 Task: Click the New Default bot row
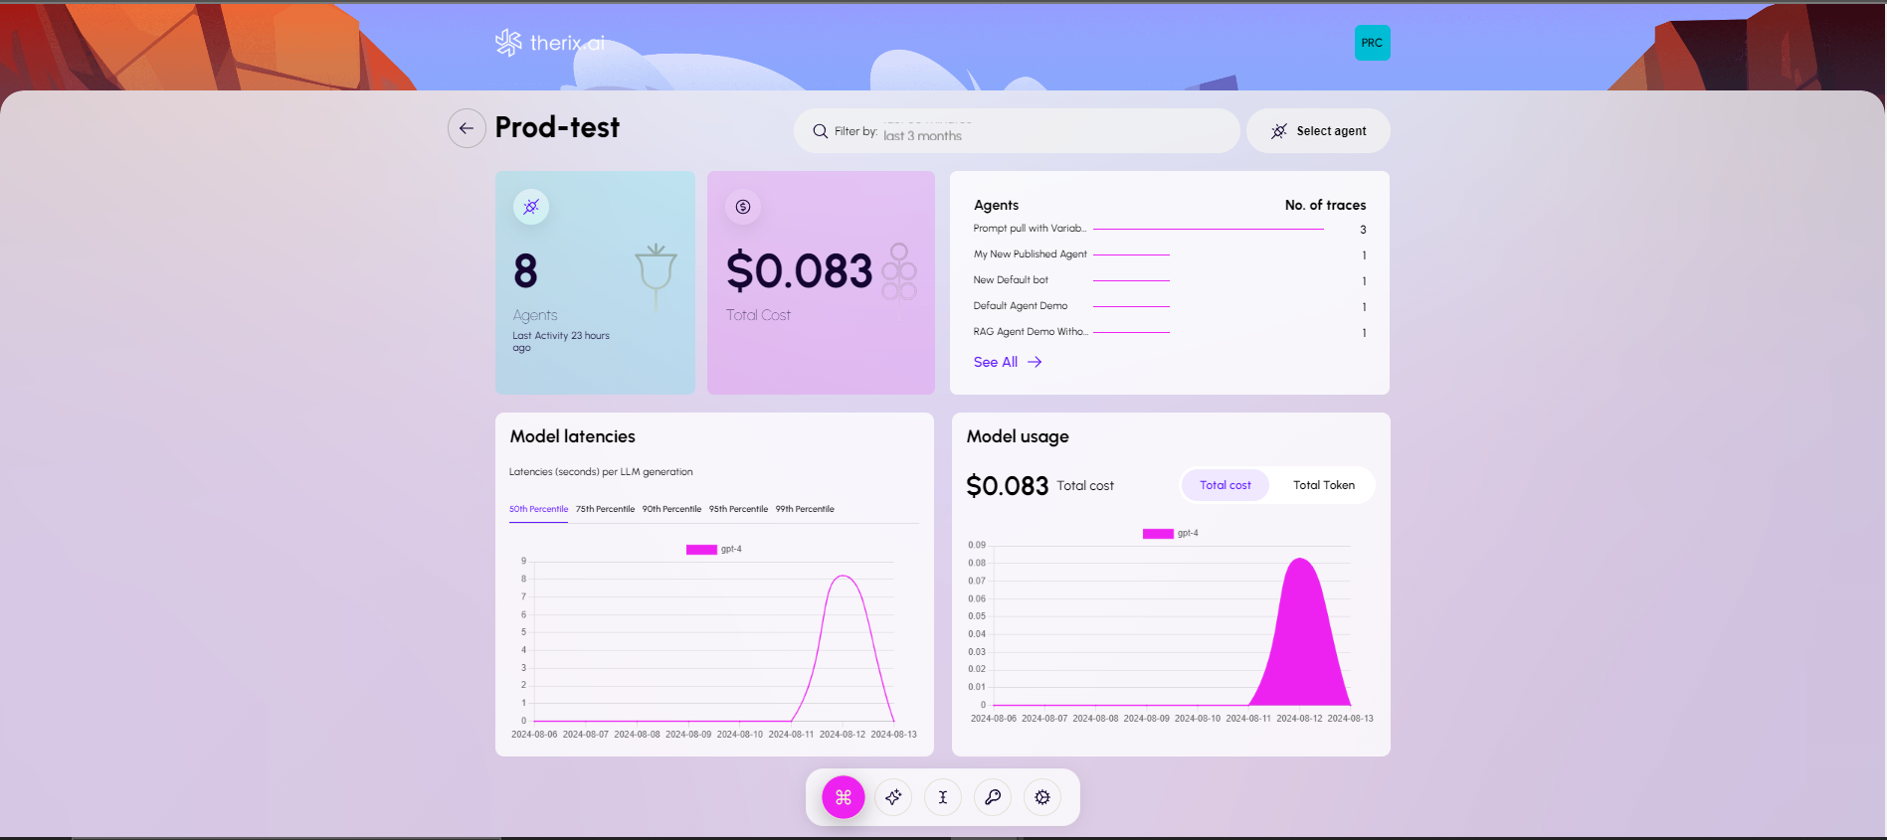(1170, 280)
